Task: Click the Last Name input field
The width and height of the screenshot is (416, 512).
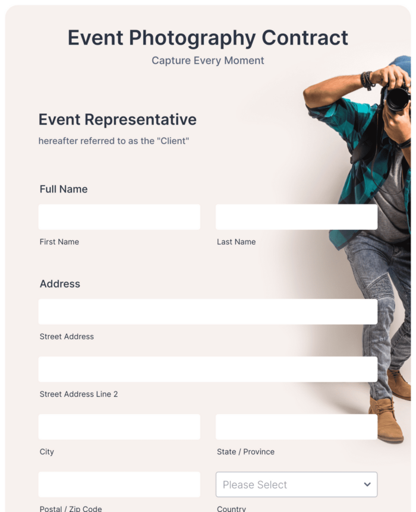Action: 297,217
